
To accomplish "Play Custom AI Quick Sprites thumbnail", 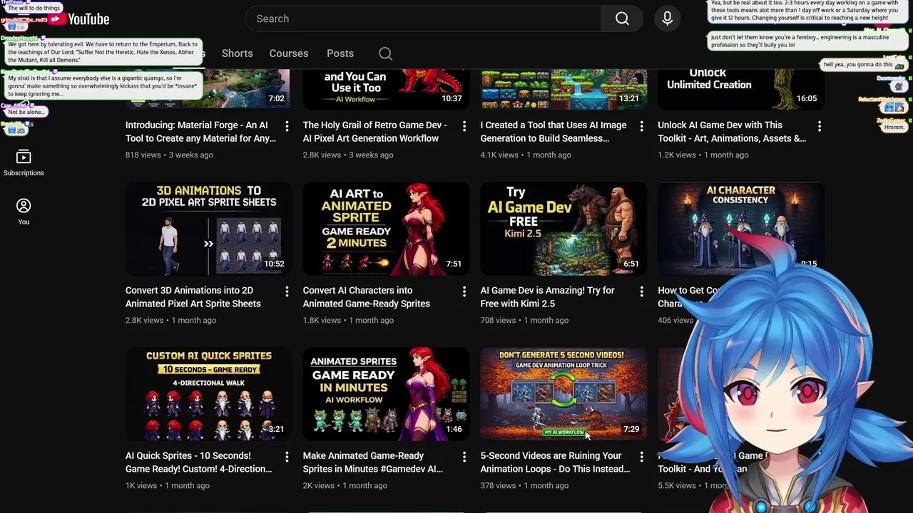I will click(208, 394).
